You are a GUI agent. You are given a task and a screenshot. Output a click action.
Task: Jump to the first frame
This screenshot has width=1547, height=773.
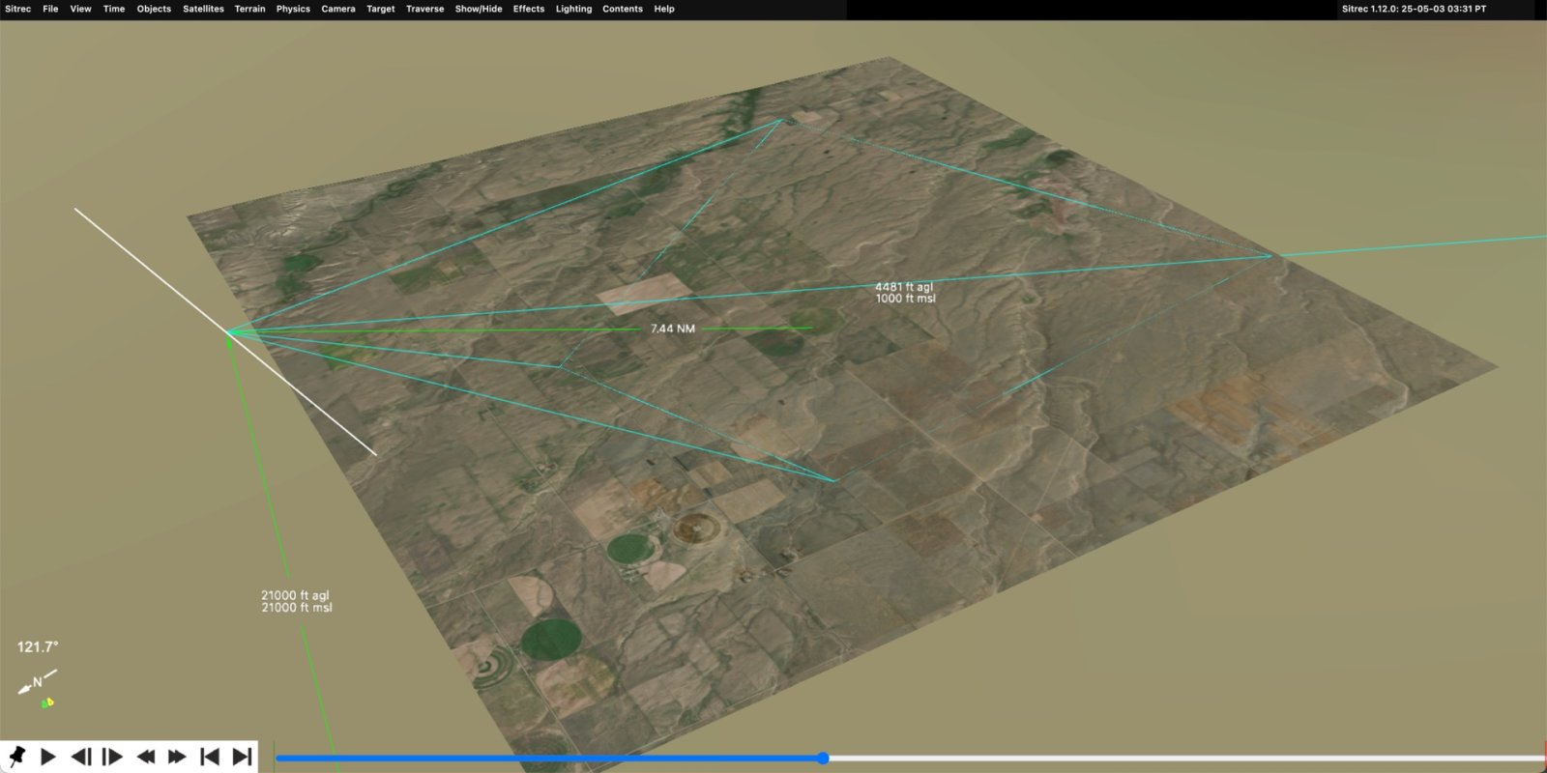pos(209,756)
